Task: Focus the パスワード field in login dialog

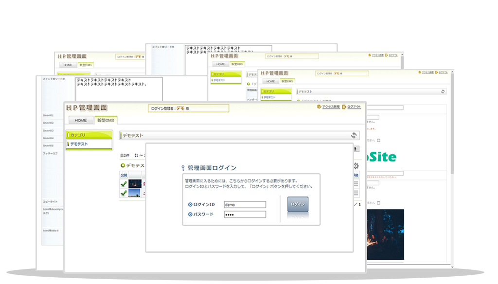Action: tap(245, 214)
